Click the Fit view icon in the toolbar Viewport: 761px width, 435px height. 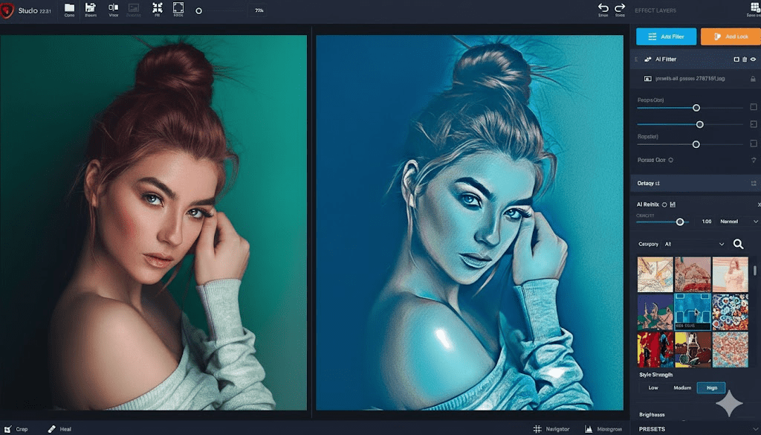[157, 10]
